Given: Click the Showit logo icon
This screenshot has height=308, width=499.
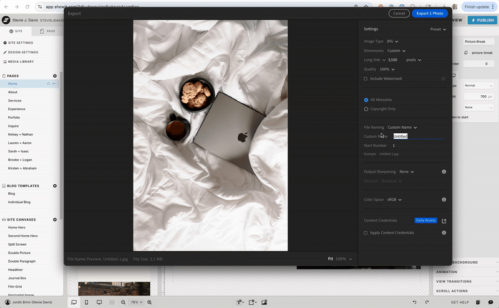Looking at the screenshot, I should 6,20.
